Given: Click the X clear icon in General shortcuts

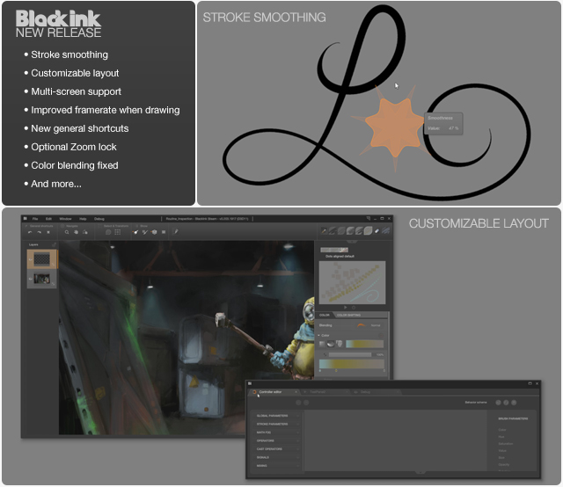Looking at the screenshot, I should point(48,232).
